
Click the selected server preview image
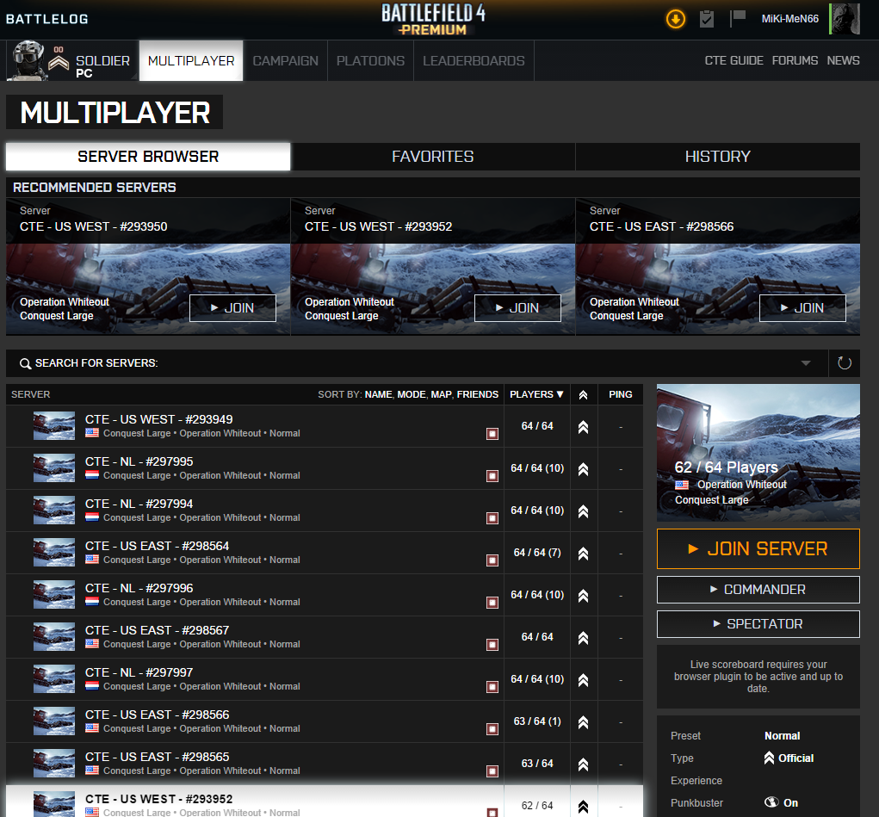[x=758, y=453]
